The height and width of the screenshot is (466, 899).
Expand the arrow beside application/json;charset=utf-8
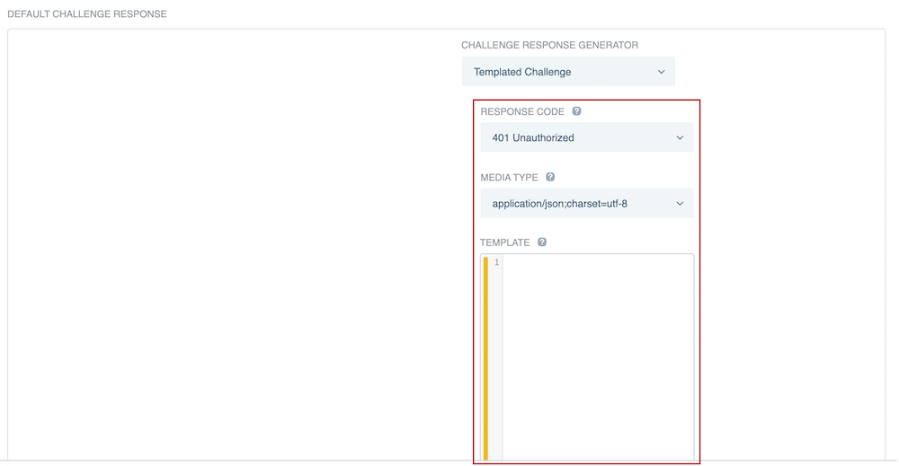click(x=680, y=204)
